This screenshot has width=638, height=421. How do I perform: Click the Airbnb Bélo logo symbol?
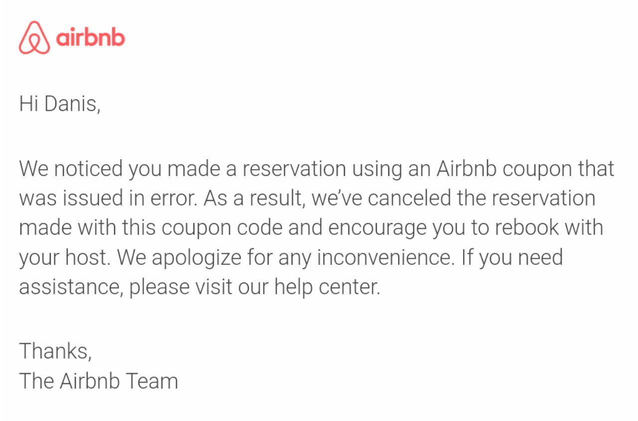[x=34, y=37]
